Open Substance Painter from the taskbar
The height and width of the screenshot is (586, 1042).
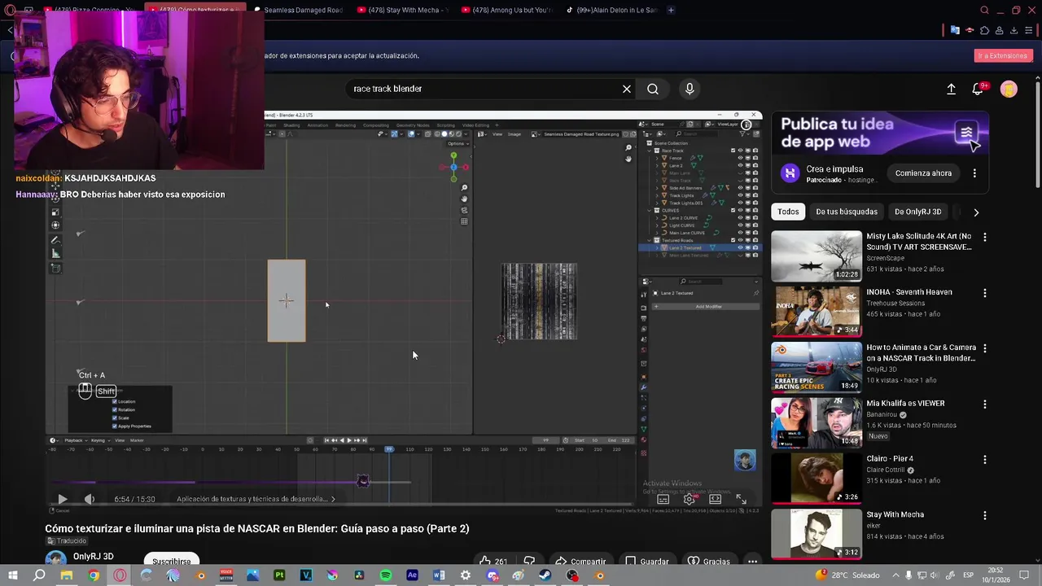[279, 575]
